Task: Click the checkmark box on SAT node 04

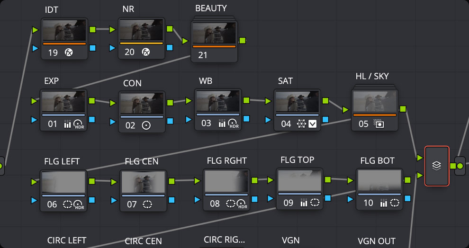Action: pos(313,124)
